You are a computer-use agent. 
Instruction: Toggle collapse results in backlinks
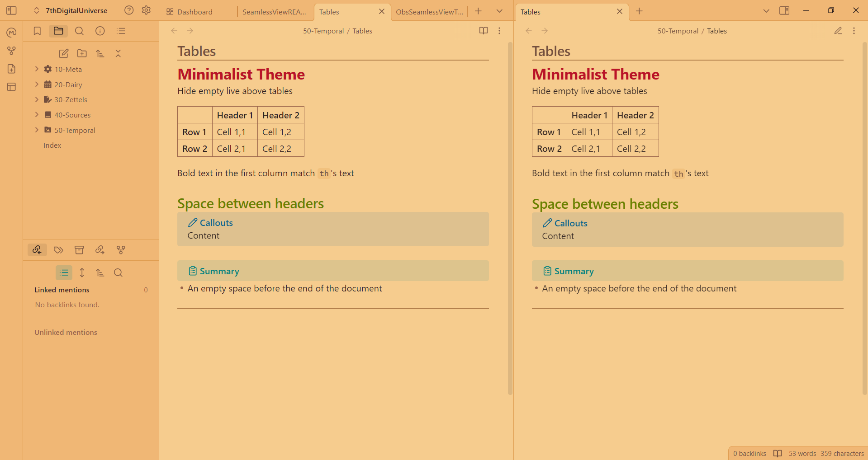pos(64,272)
